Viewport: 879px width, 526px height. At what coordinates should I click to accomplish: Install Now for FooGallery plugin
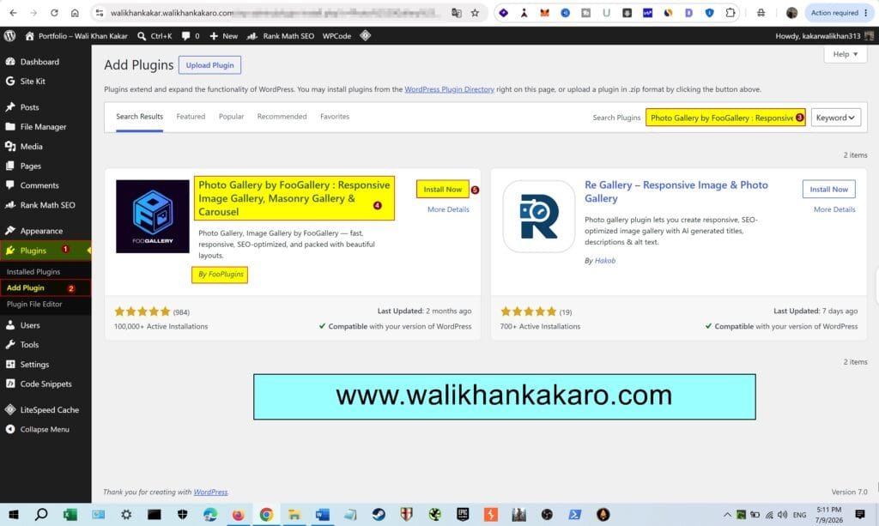point(442,190)
